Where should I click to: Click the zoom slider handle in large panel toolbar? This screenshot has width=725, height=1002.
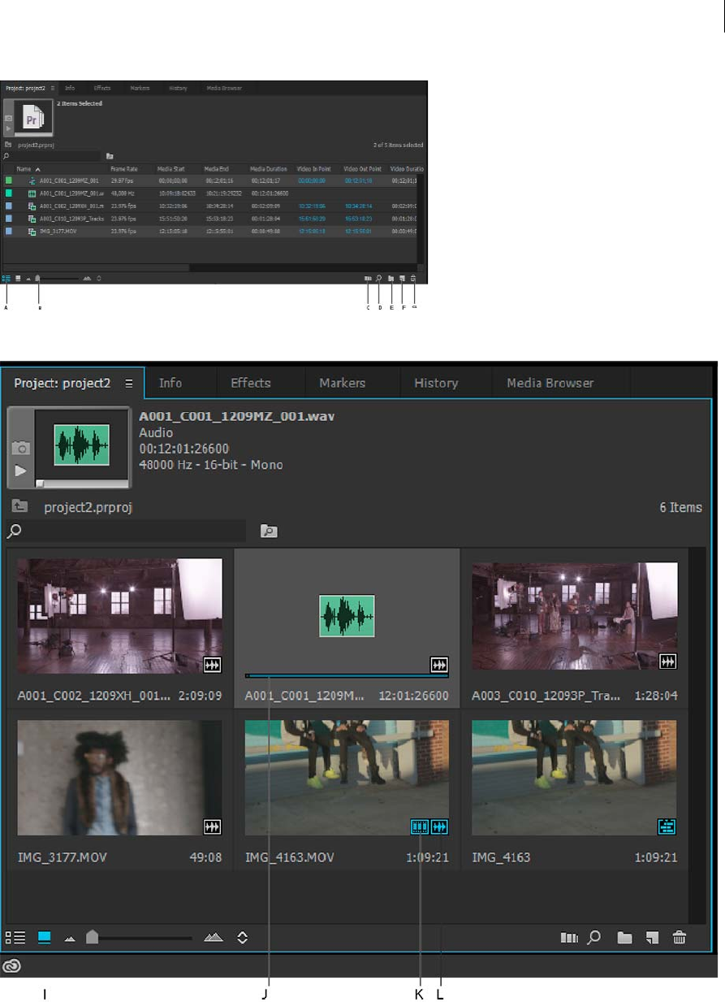coord(92,937)
